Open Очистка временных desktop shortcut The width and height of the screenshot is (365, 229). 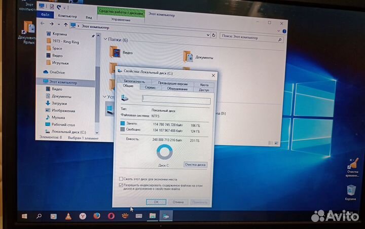pos(352,167)
